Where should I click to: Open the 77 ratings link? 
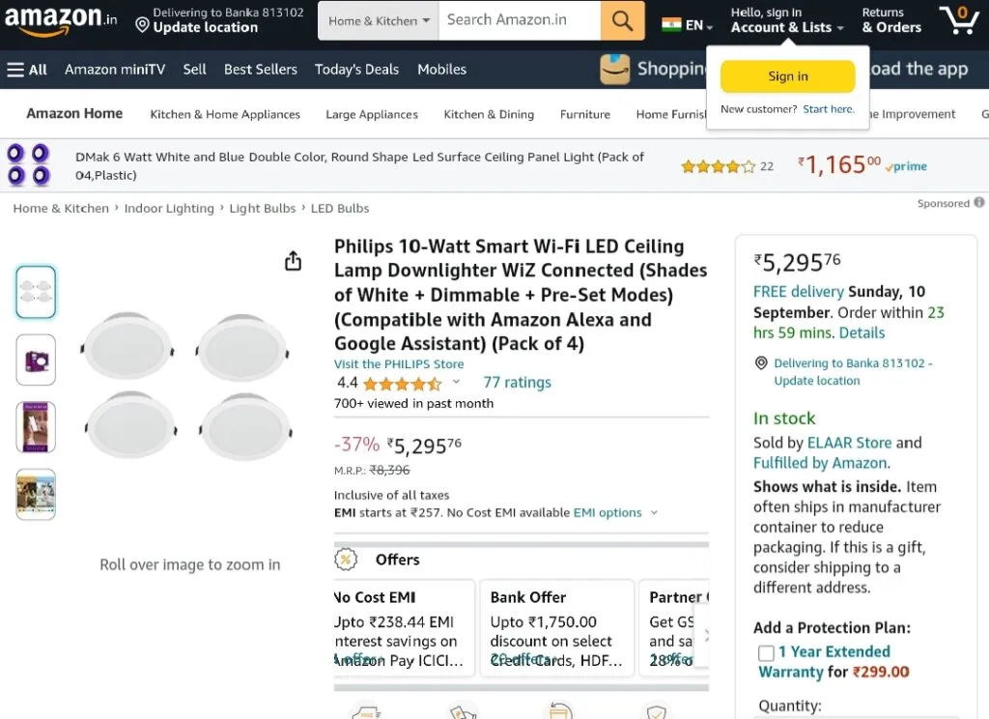[518, 383]
